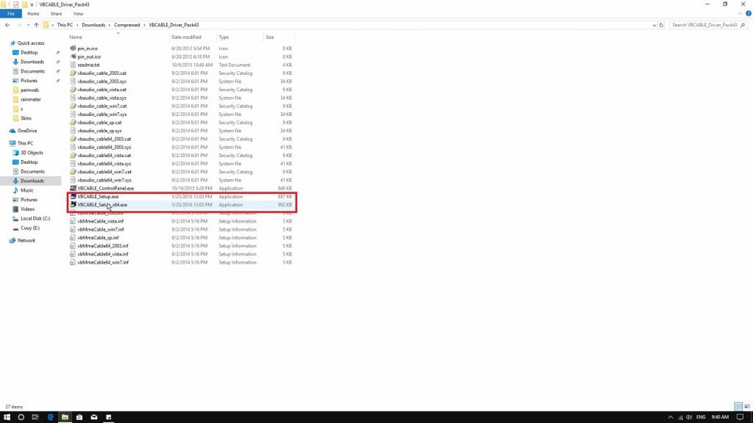The width and height of the screenshot is (753, 423).
Task: Open Quick Access Toolbar customize dropdown
Action: 32,5
